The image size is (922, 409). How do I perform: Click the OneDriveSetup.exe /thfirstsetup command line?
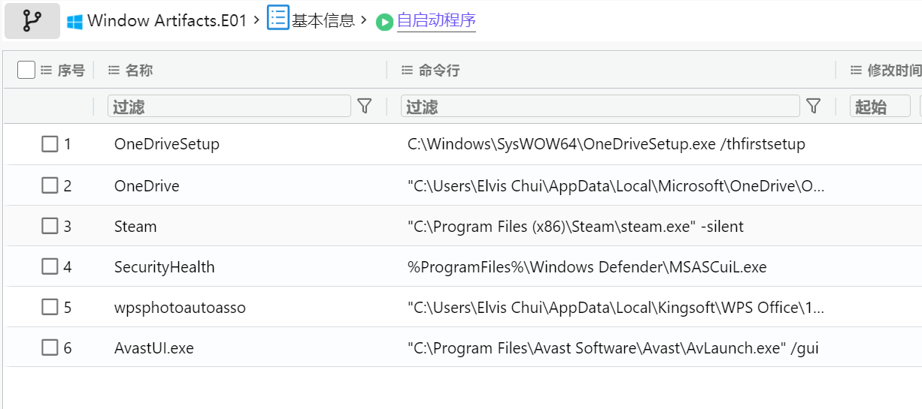coord(606,144)
